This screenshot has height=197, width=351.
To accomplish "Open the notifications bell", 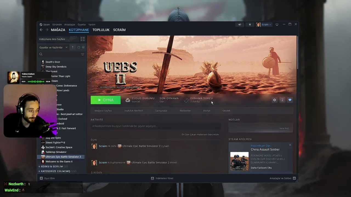I will tap(250, 25).
